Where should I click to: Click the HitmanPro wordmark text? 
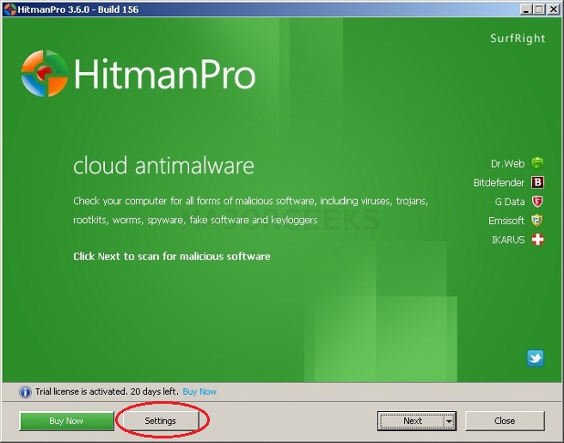[x=165, y=74]
